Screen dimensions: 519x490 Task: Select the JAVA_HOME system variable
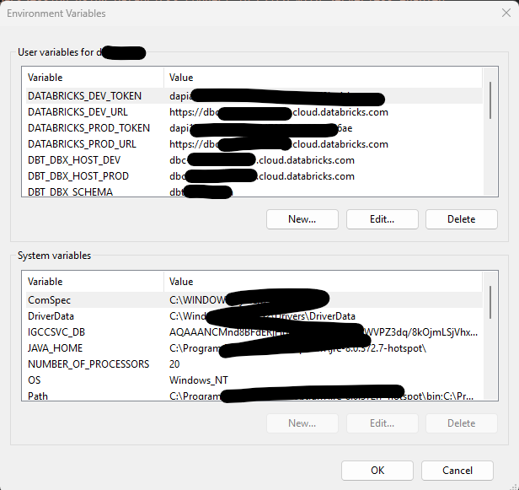coord(254,348)
